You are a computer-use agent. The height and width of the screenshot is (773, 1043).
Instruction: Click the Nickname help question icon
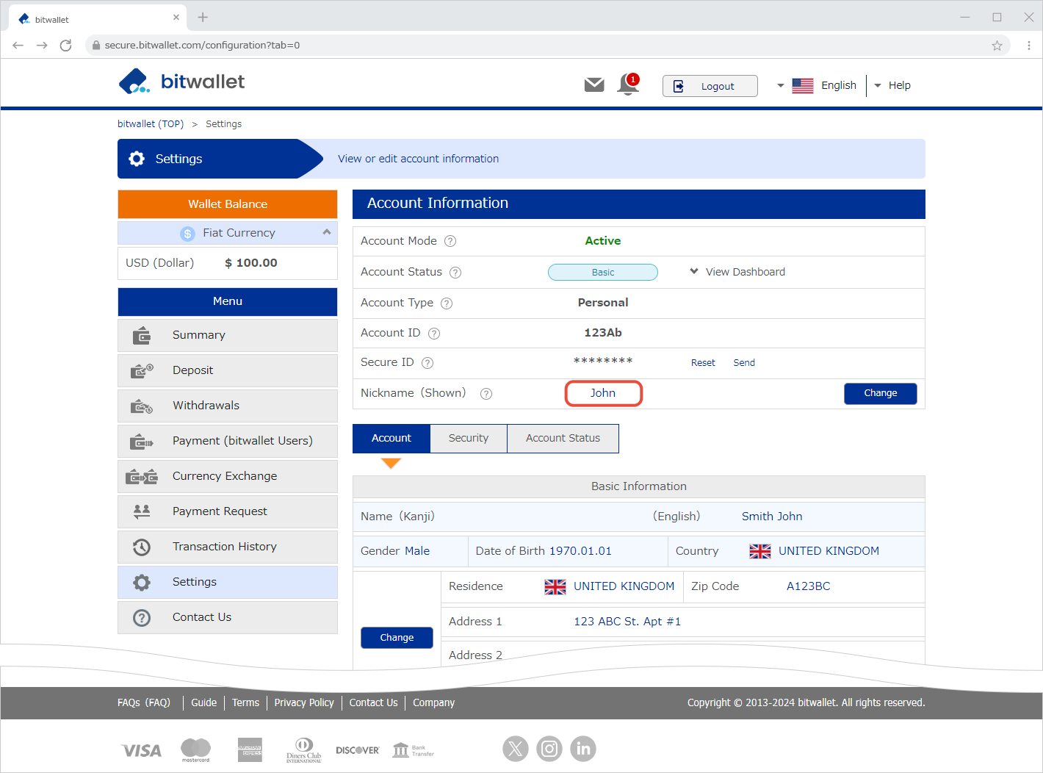(486, 394)
